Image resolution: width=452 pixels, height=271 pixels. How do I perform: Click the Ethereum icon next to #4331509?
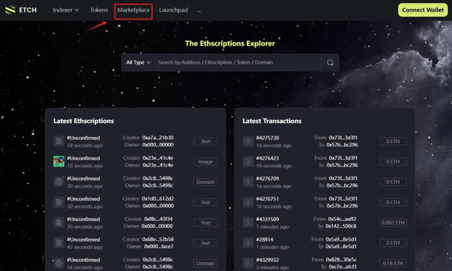[248, 222]
